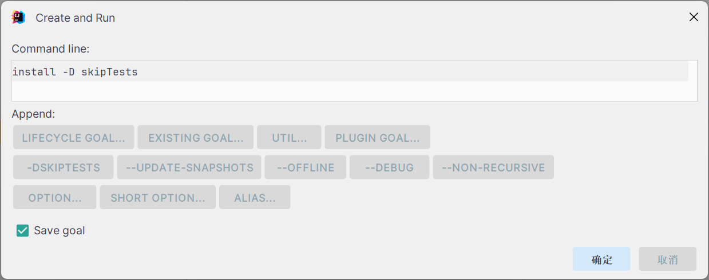
Task: Click the Save goal label text
Action: click(60, 230)
